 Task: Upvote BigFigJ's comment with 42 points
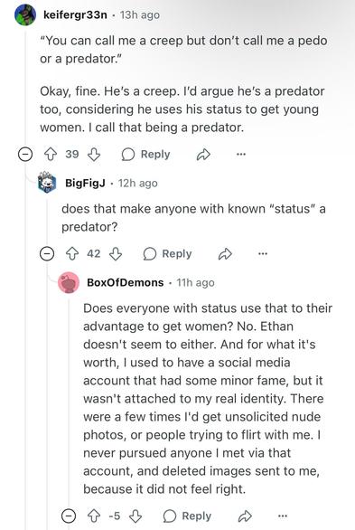click(72, 254)
